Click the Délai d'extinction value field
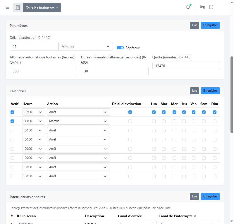The width and height of the screenshot is (234, 224). point(34,46)
